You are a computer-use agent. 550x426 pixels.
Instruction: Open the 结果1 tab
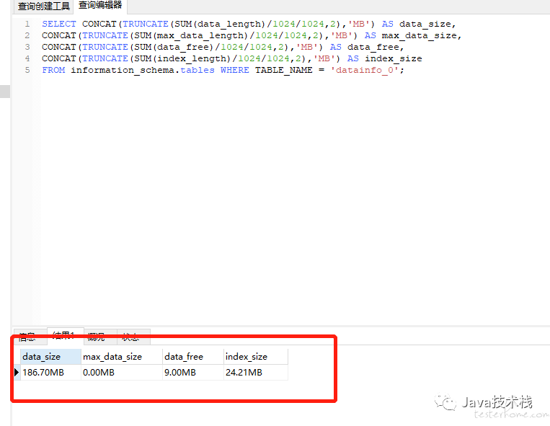(66, 336)
